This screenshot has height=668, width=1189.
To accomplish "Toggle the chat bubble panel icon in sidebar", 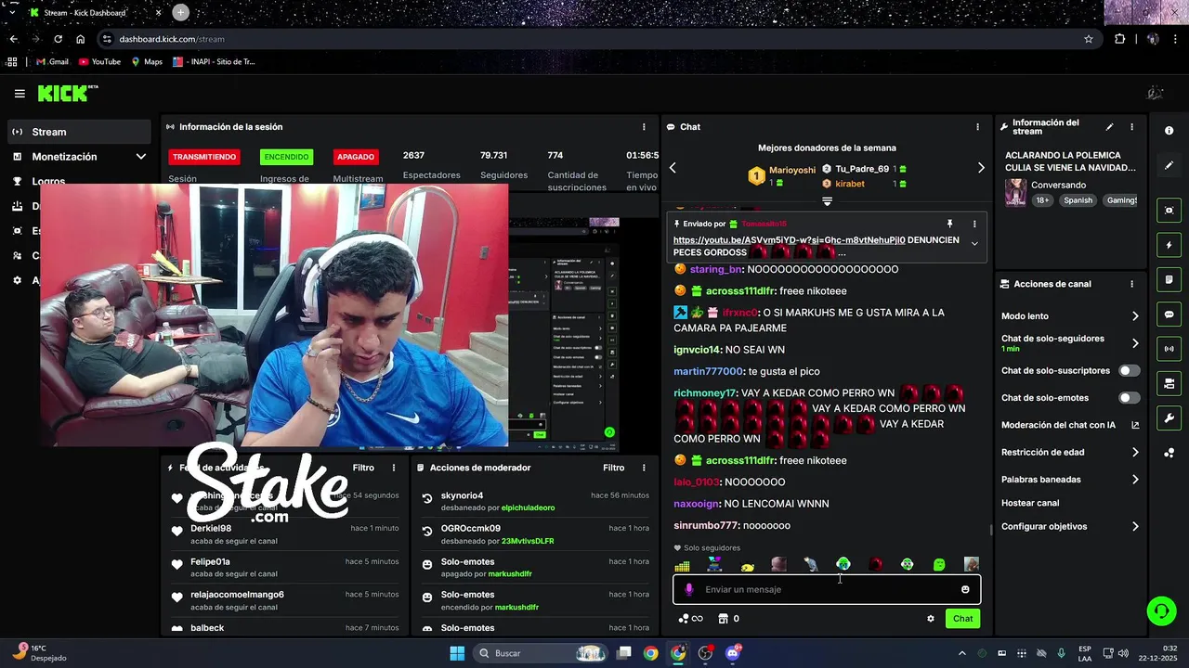I will coord(1169,315).
